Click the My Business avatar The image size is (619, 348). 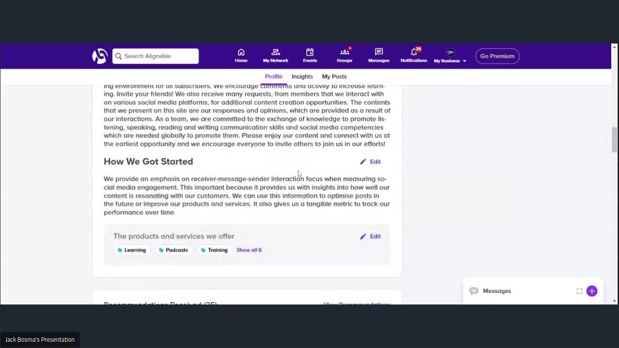(x=450, y=52)
